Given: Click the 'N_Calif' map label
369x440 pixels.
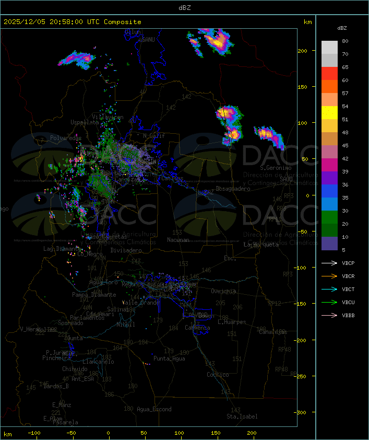Looking at the screenshot, I should (x=154, y=136).
